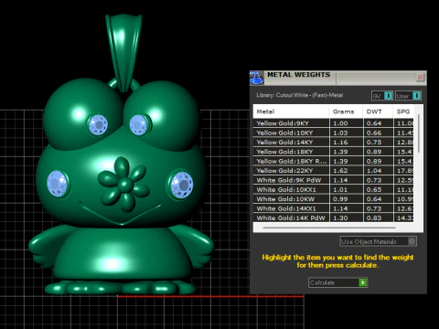Click the vertical scrollbar of metal list

point(419,133)
